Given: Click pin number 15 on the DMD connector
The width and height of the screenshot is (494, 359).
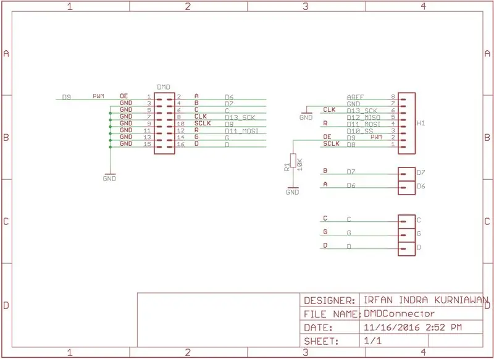Looking at the screenshot, I should click(147, 145).
